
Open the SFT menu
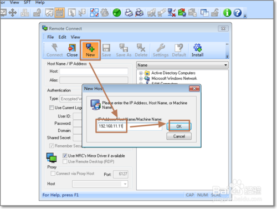[27, 2]
